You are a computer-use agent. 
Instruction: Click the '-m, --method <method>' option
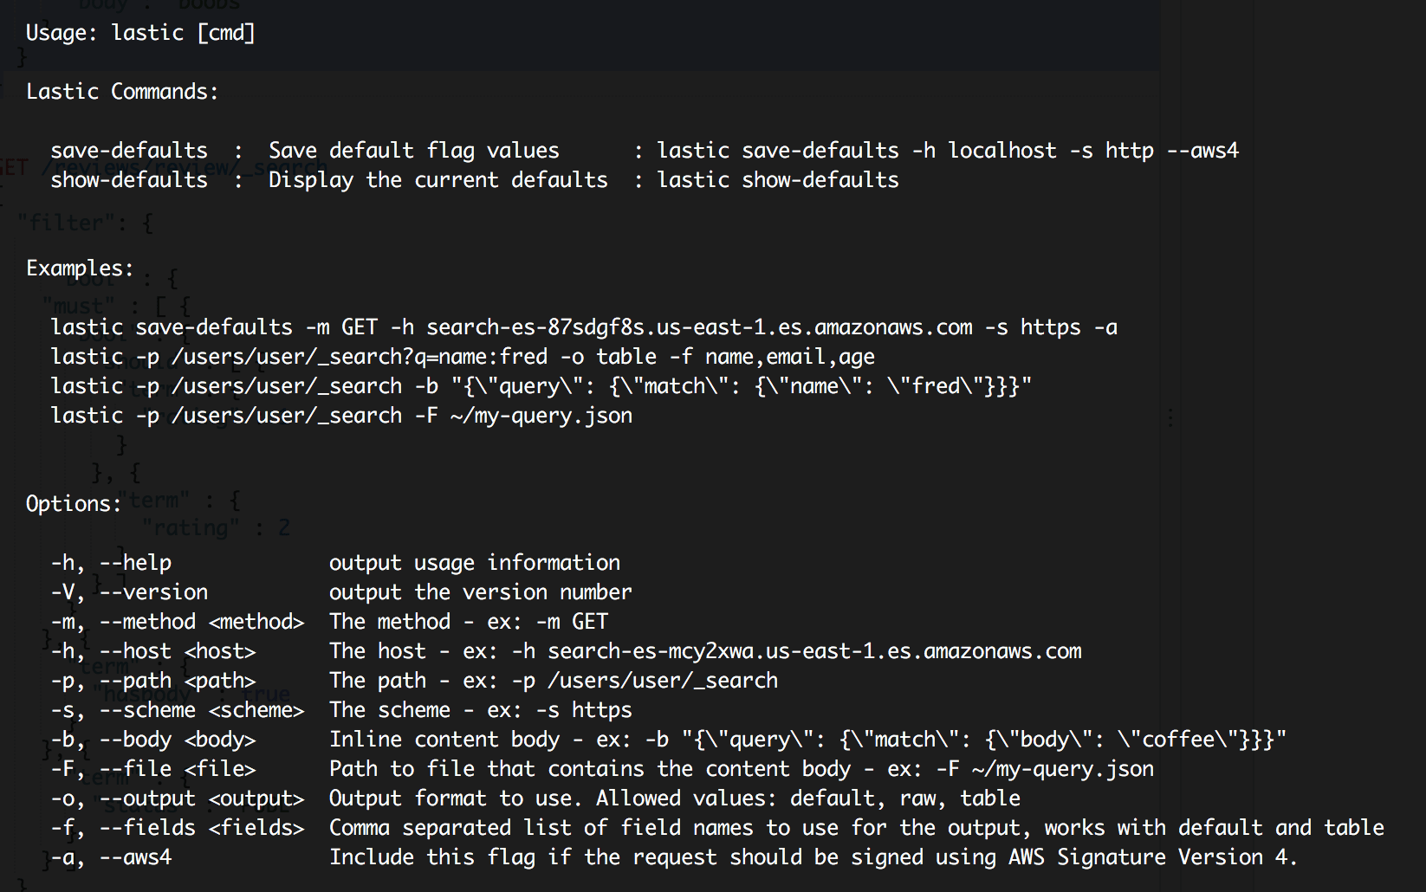178,622
